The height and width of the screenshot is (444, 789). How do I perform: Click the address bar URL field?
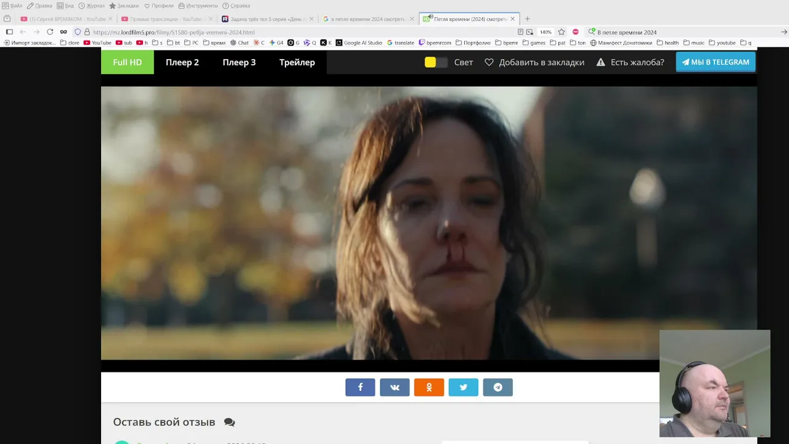302,32
